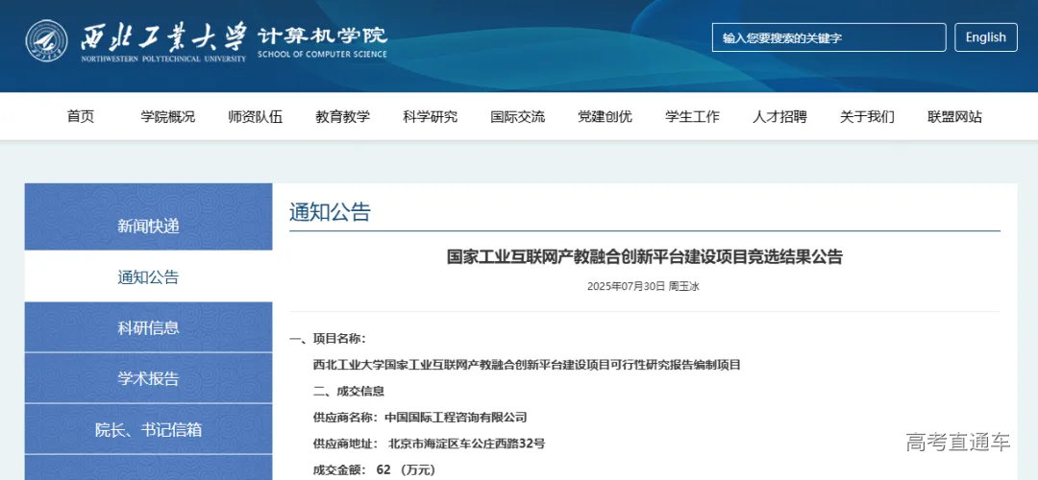Open the 联盟网站 menu
Image resolution: width=1038 pixels, height=480 pixels.
point(954,117)
